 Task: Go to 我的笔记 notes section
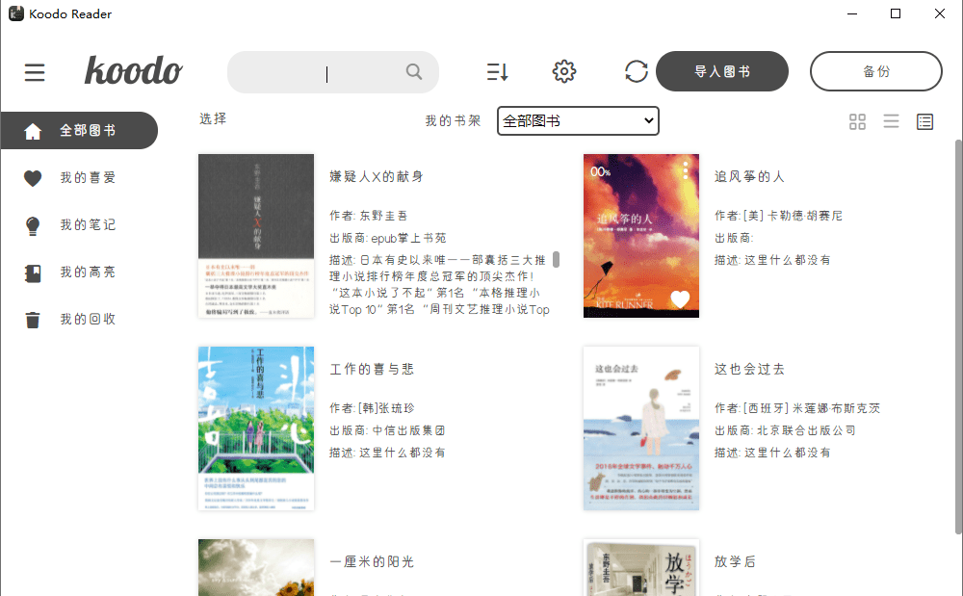point(87,224)
